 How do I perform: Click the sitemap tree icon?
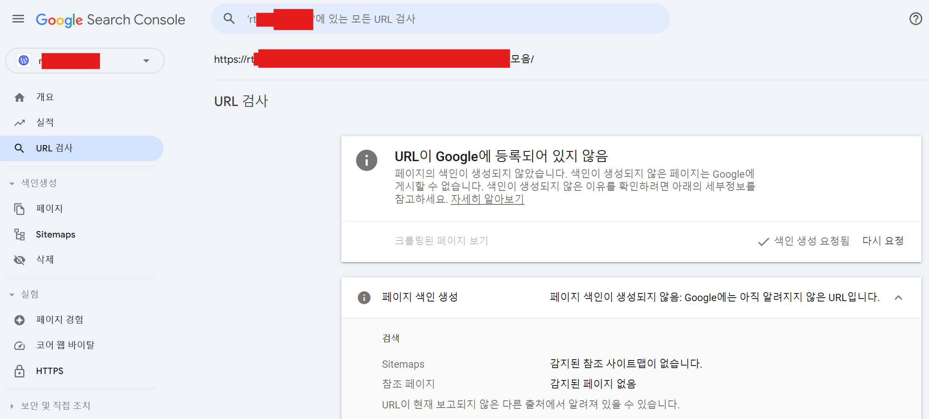pyautogui.click(x=20, y=235)
